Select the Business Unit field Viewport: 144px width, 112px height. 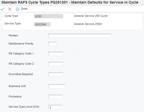[x=57, y=86]
